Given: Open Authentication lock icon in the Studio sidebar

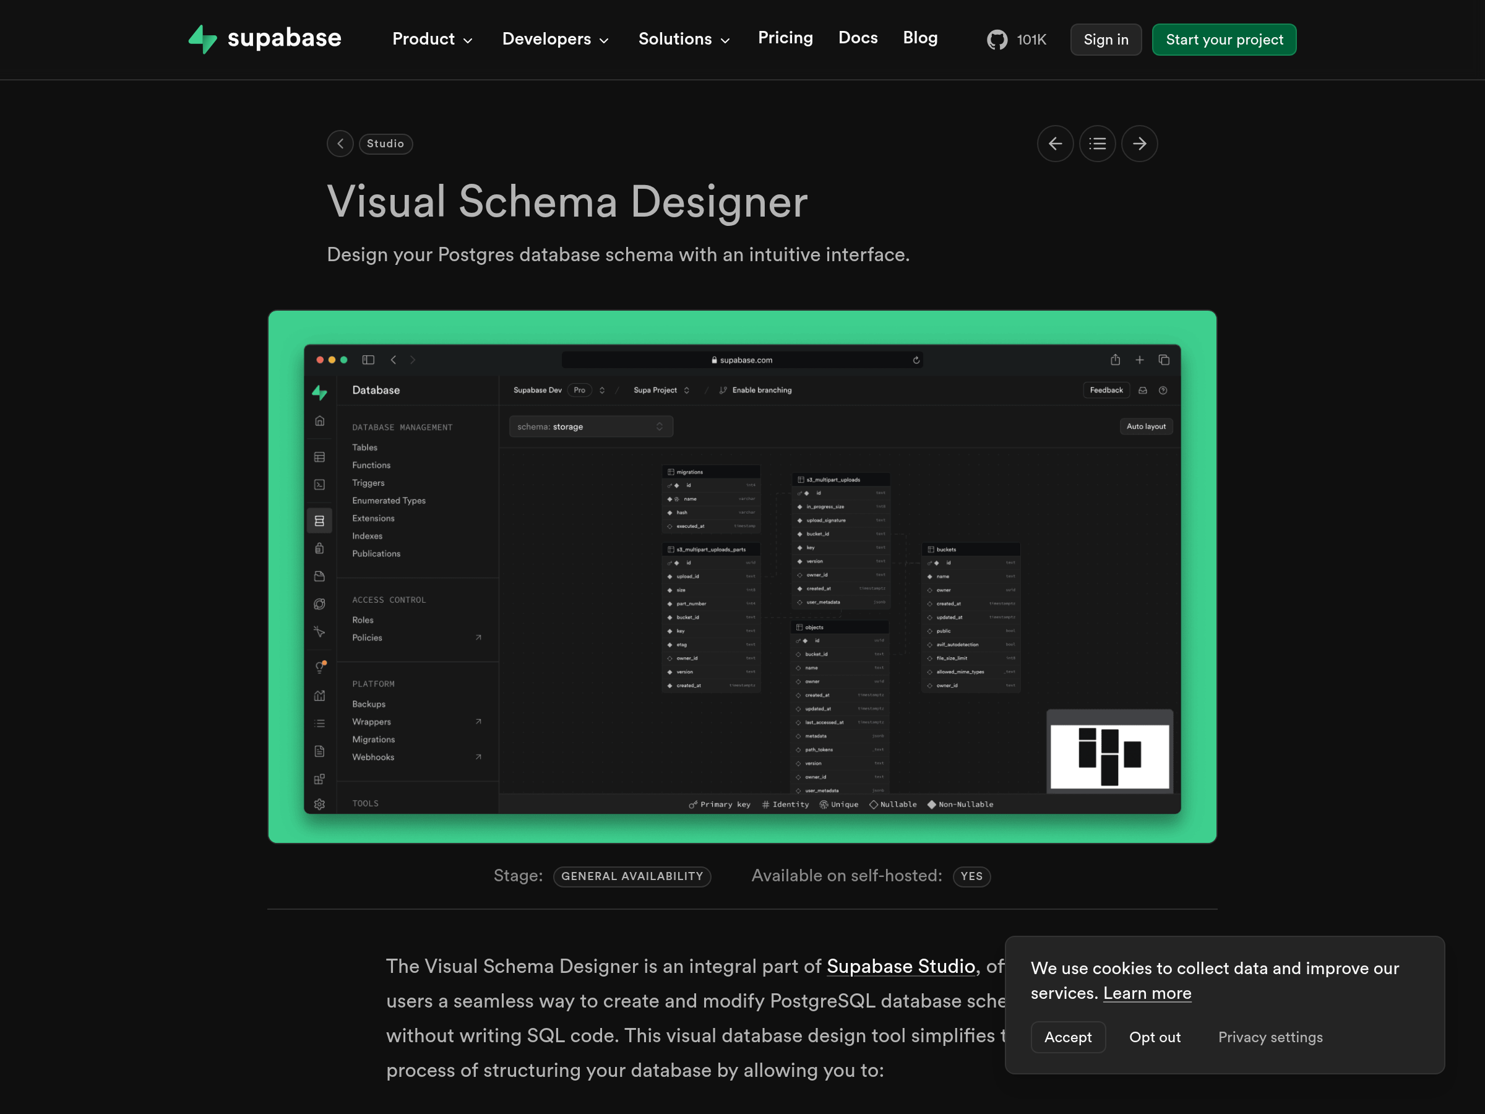Looking at the screenshot, I should click(319, 548).
